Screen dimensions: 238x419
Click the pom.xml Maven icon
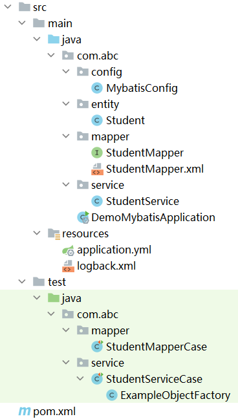tap(24, 411)
